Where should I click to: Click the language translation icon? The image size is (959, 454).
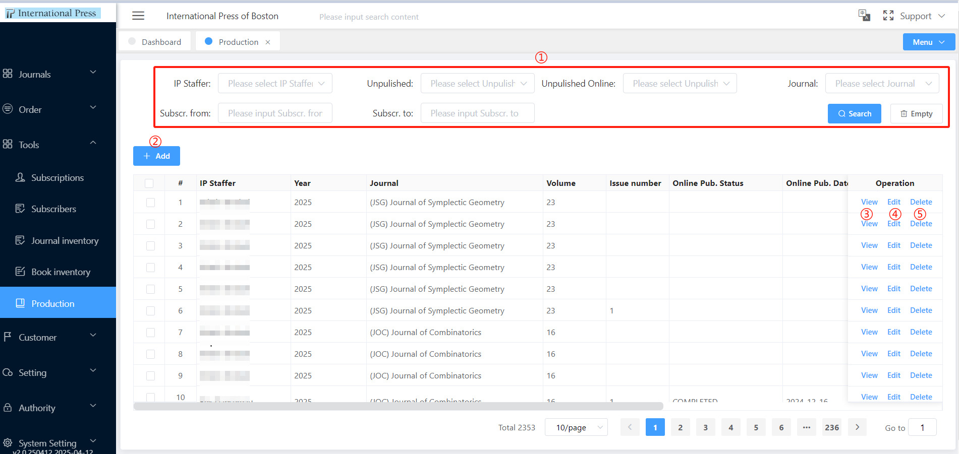864,16
